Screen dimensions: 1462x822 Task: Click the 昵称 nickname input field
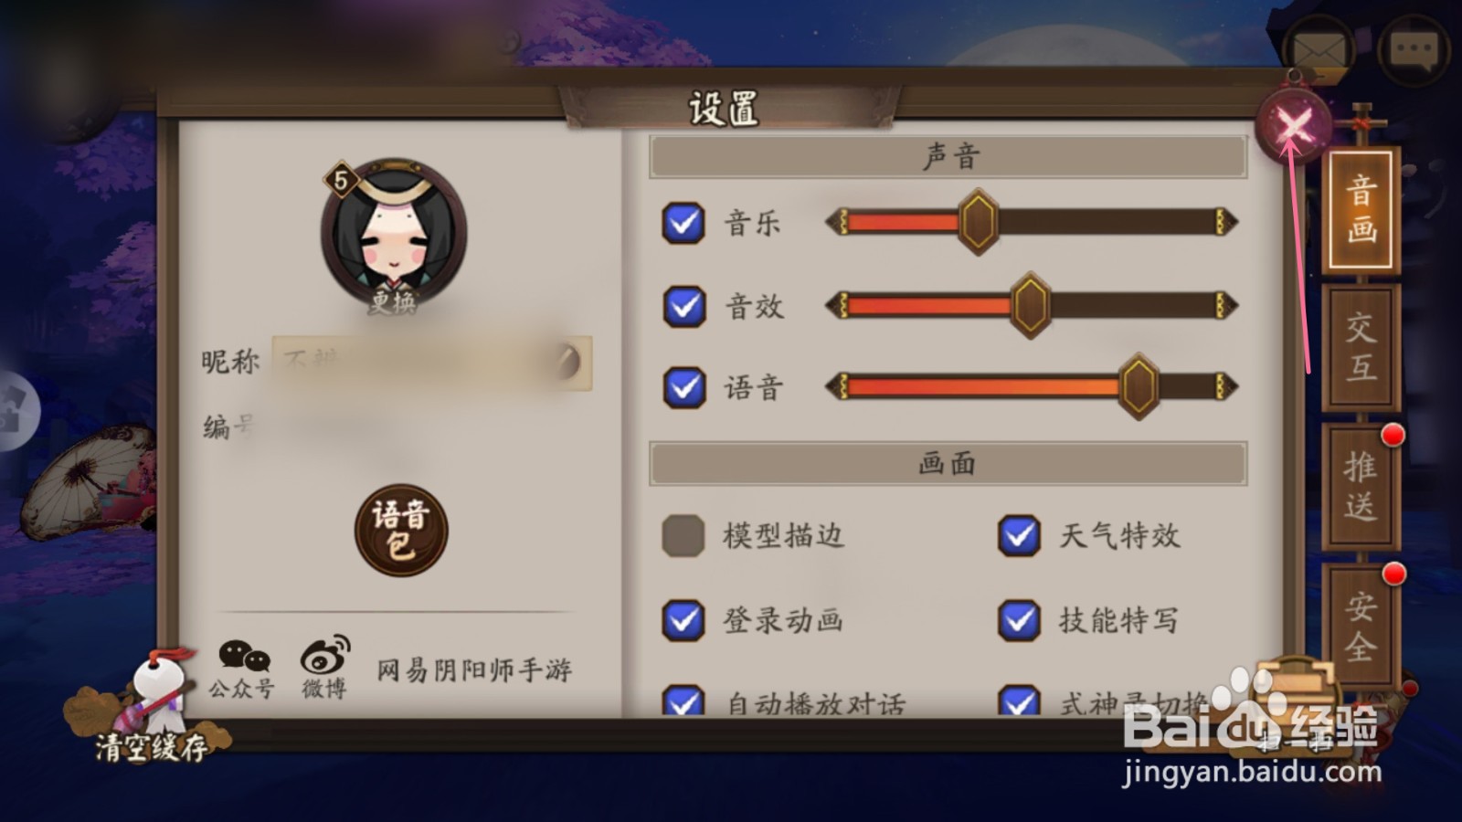pos(432,363)
